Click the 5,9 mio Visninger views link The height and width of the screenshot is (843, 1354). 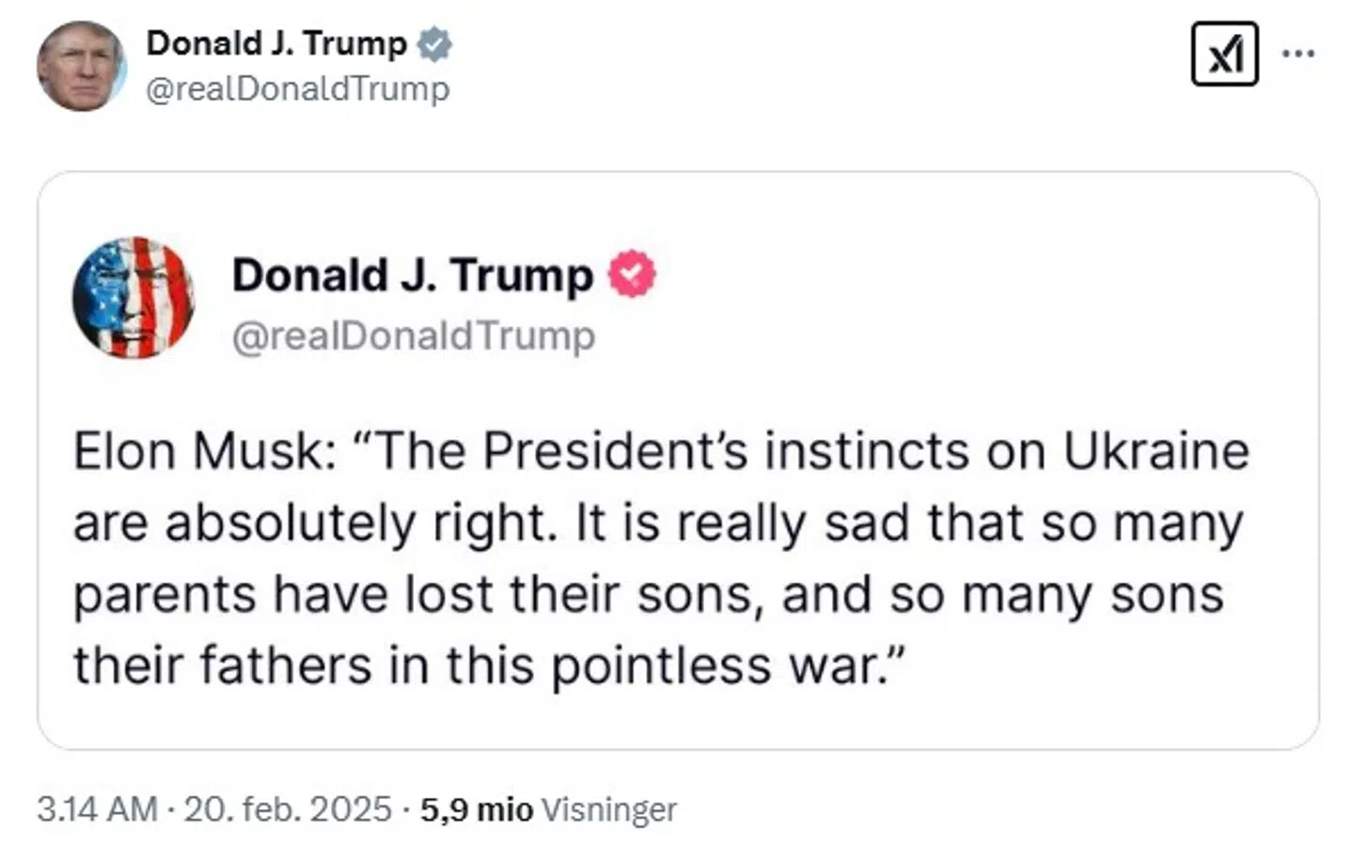tap(545, 808)
